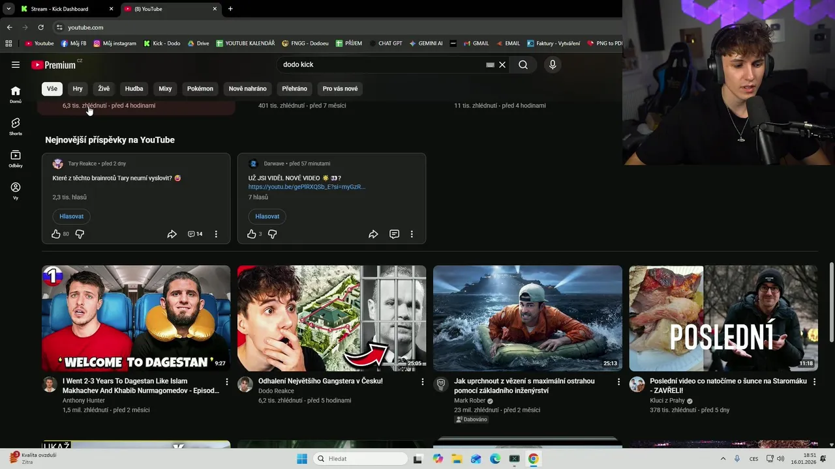Image resolution: width=835 pixels, height=469 pixels.
Task: Open the YouTube guide hamburger menu
Action: click(x=16, y=64)
